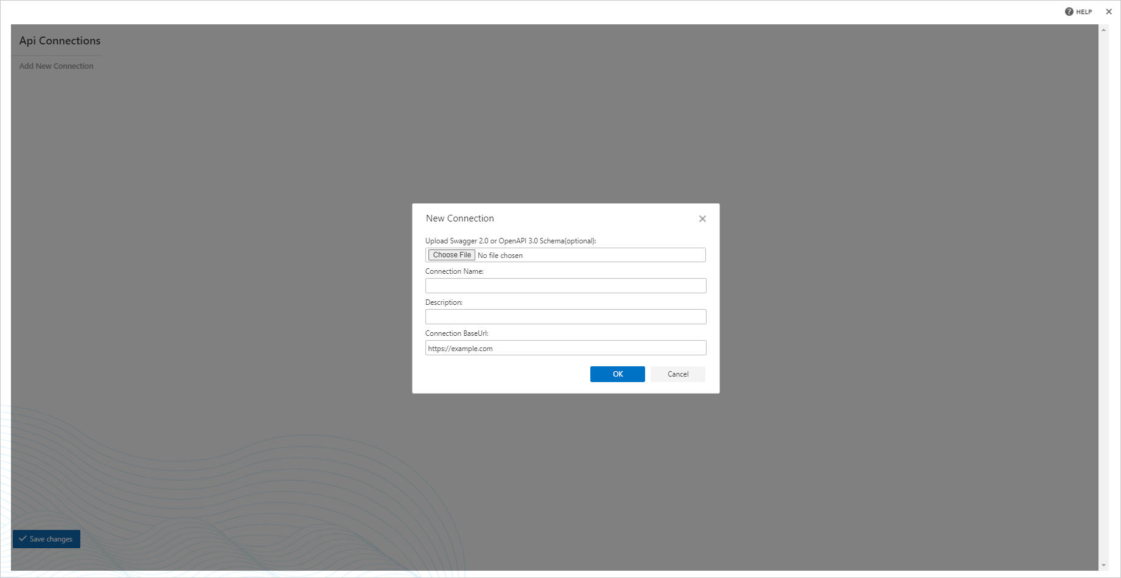Click the scrollbar up arrow
Viewport: 1121px width, 578px height.
point(1103,30)
